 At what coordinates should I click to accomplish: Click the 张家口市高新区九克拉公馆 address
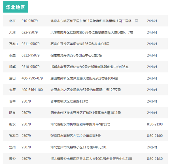pyautogui.click(x=75, y=136)
